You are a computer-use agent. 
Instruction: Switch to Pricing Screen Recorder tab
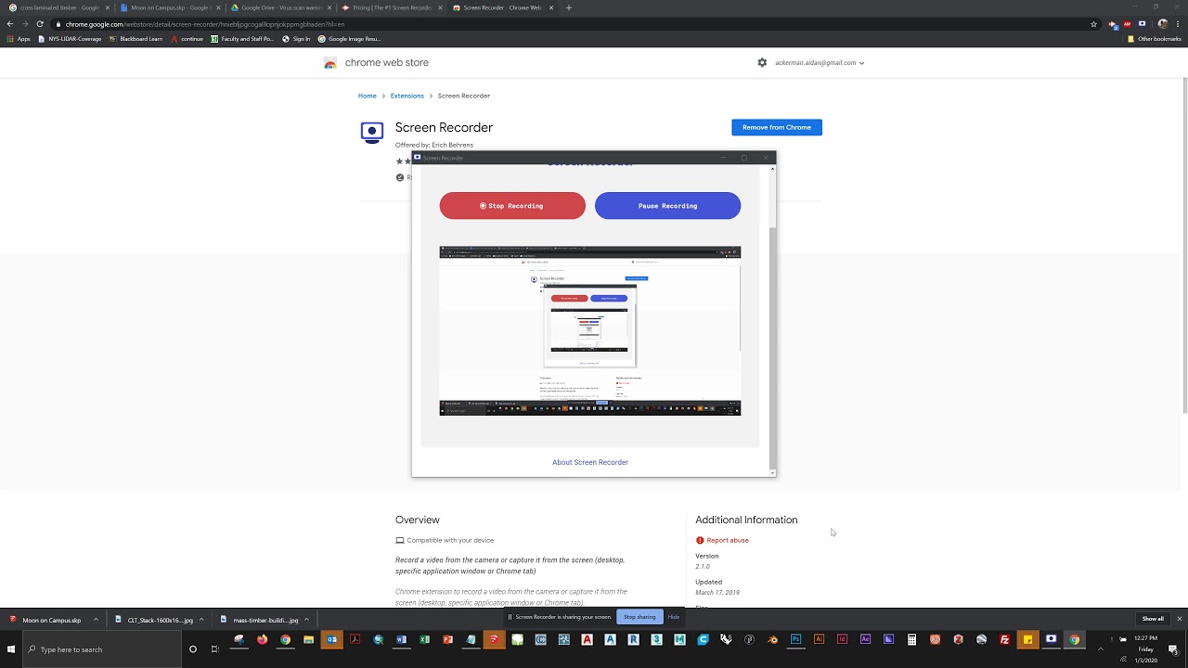pyautogui.click(x=391, y=7)
